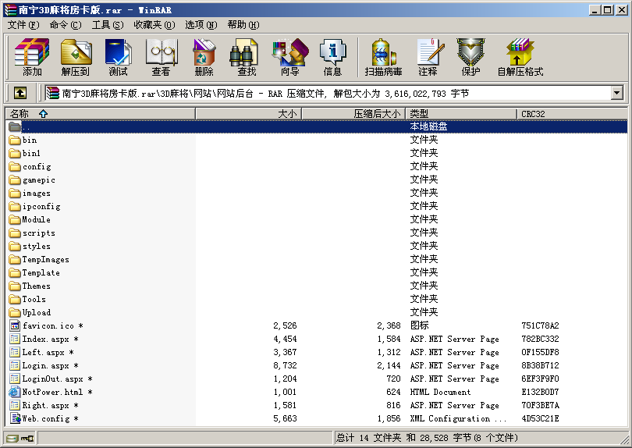This screenshot has width=632, height=448.
Task: Expand the archive path dropdown arrow
Action: tap(617, 93)
